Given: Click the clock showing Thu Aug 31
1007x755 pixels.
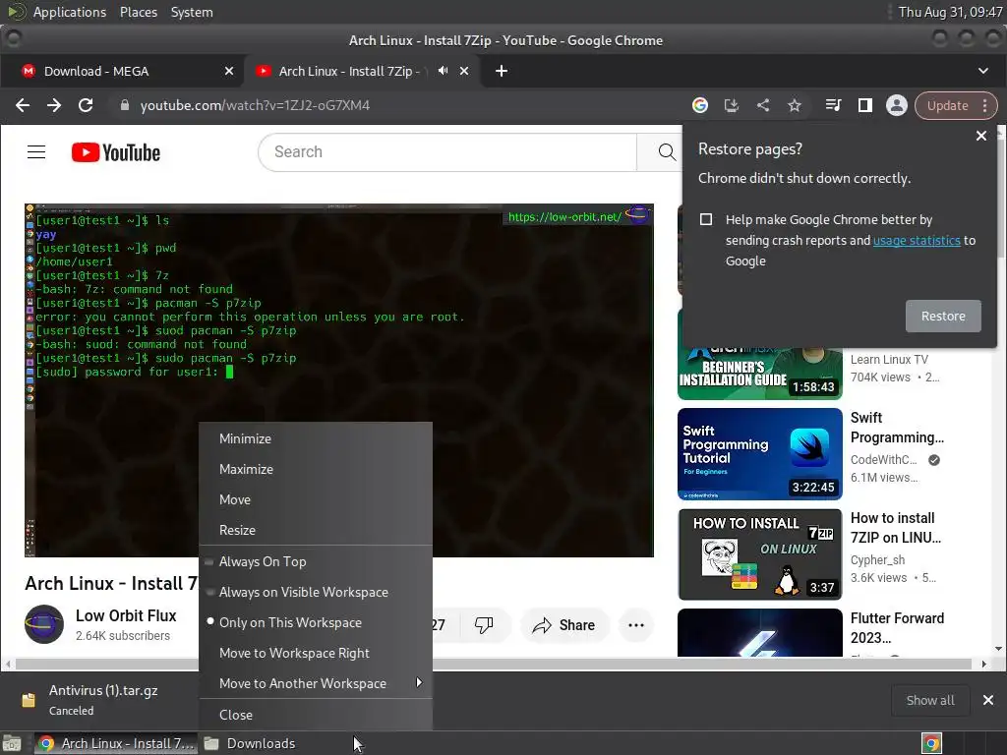Looking at the screenshot, I should point(950,12).
